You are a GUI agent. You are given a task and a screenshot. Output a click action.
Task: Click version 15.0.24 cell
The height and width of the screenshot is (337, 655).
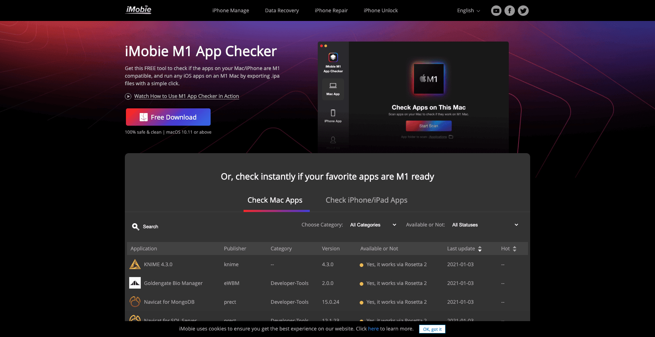(331, 302)
